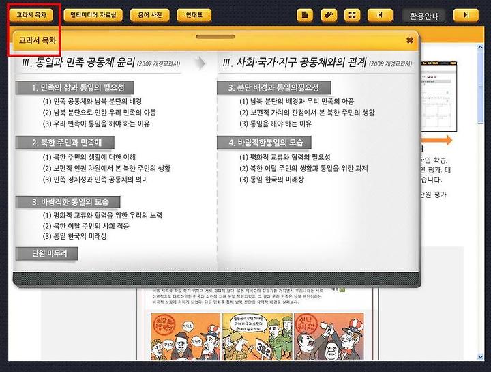Select 3. 분단 배경과 통일의필요성 heading
This screenshot has width=491, height=372.
[274, 88]
